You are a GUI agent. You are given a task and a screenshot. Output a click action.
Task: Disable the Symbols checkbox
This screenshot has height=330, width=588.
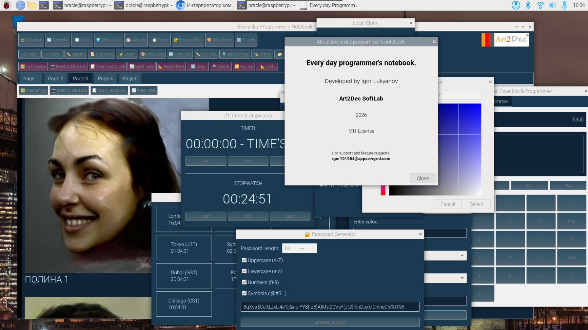coord(244,293)
